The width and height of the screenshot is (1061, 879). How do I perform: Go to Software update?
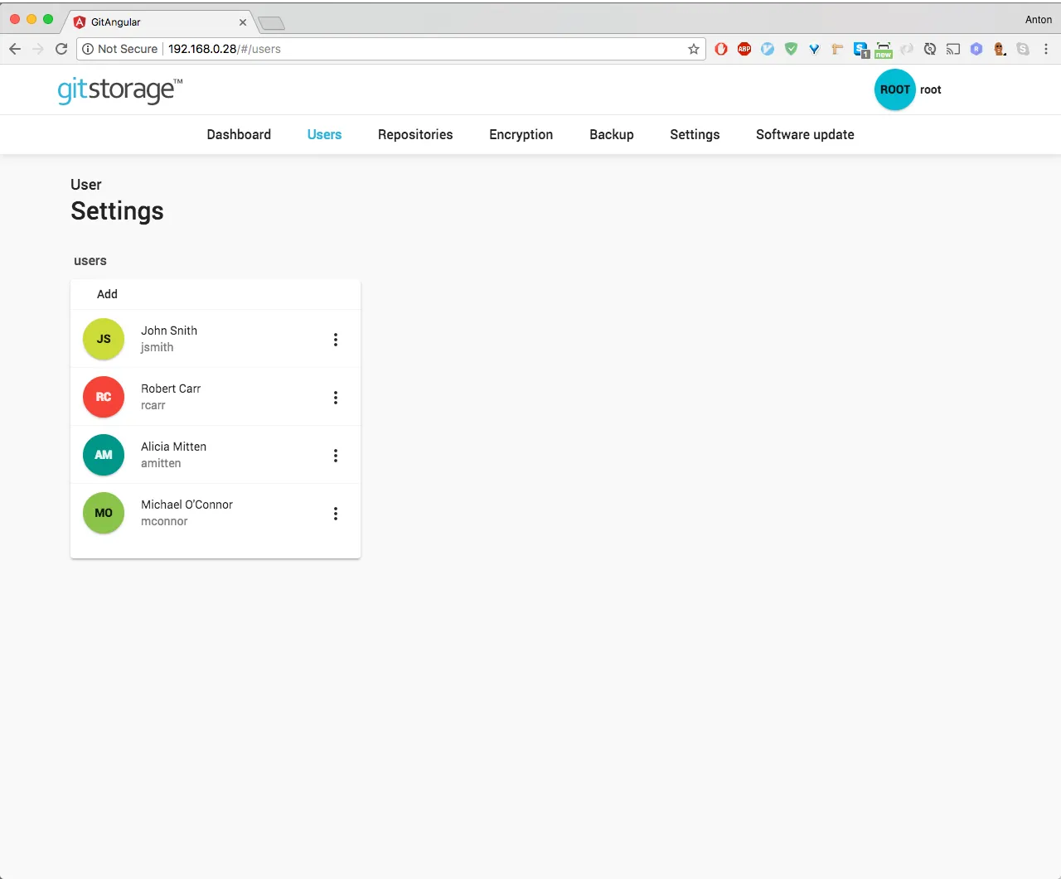click(x=805, y=134)
